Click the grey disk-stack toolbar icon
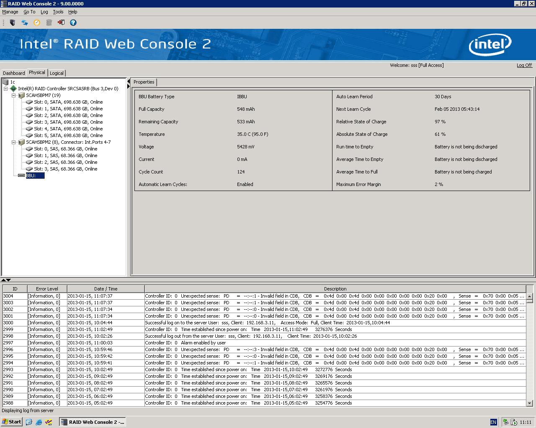Viewport: 536px width, 428px height. tap(49, 23)
